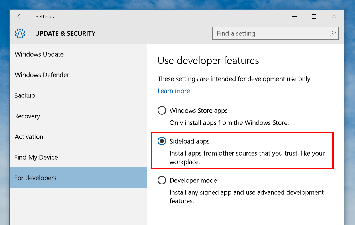Click the 'Install apps from other sources' description
Screen dimensions: 355x225
coord(247,158)
